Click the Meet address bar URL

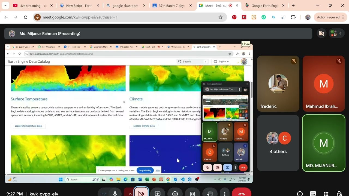click(80, 17)
